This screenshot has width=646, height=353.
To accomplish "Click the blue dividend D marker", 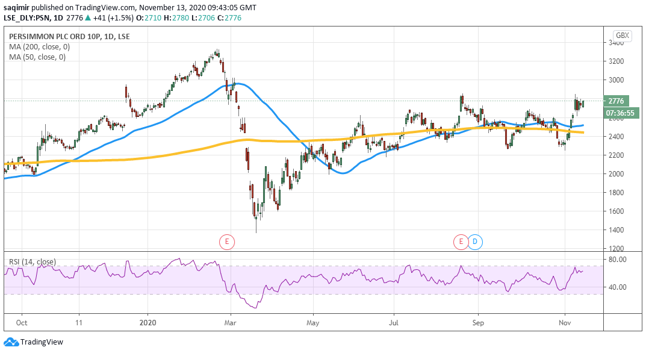I will (x=475, y=242).
